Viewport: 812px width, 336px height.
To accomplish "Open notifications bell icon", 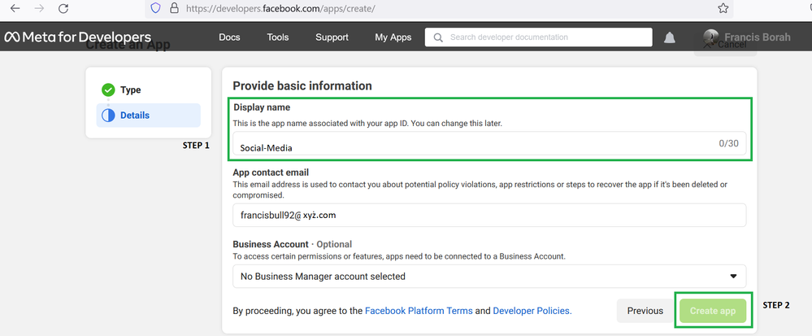I will [670, 37].
